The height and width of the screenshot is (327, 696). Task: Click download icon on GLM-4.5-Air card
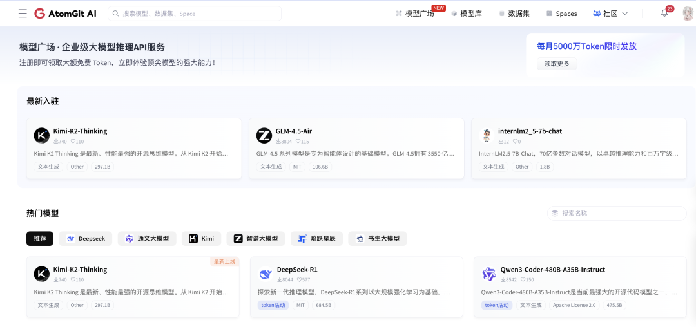pyautogui.click(x=278, y=142)
